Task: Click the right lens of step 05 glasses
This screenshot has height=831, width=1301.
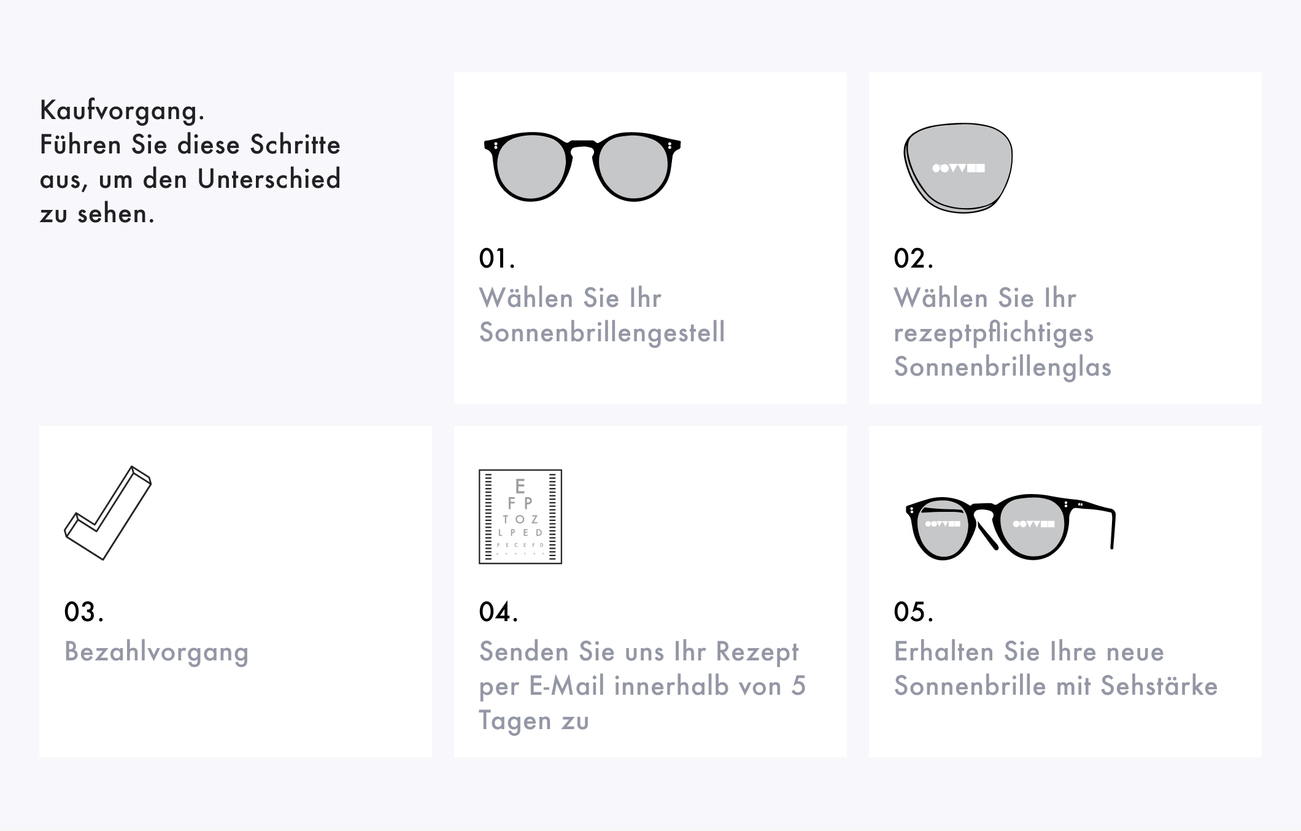Action: (x=1033, y=527)
